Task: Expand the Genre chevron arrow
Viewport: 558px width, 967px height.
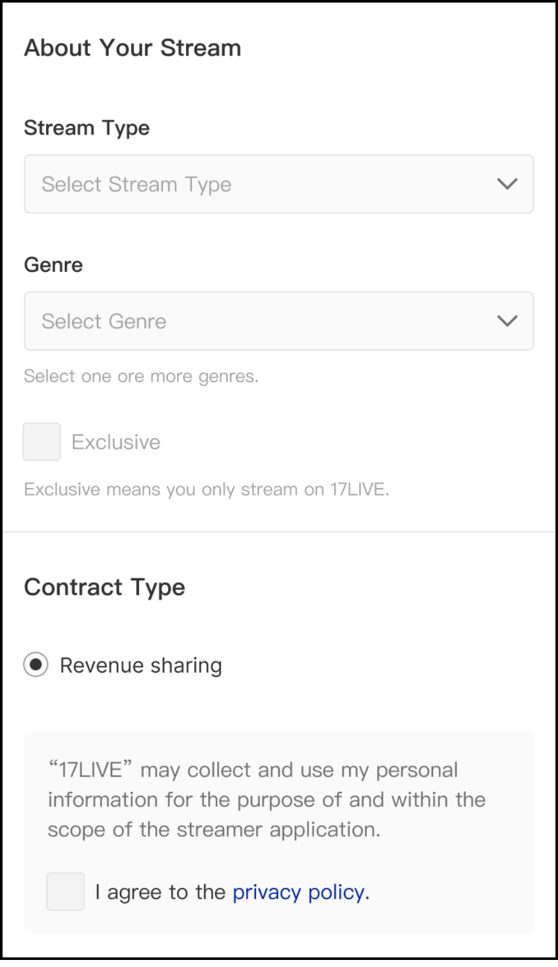Action: click(x=507, y=321)
